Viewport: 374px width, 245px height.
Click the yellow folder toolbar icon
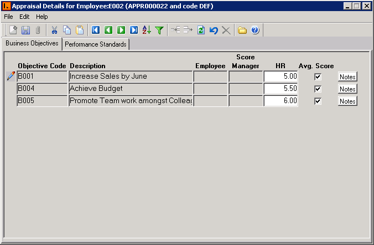[242, 30]
